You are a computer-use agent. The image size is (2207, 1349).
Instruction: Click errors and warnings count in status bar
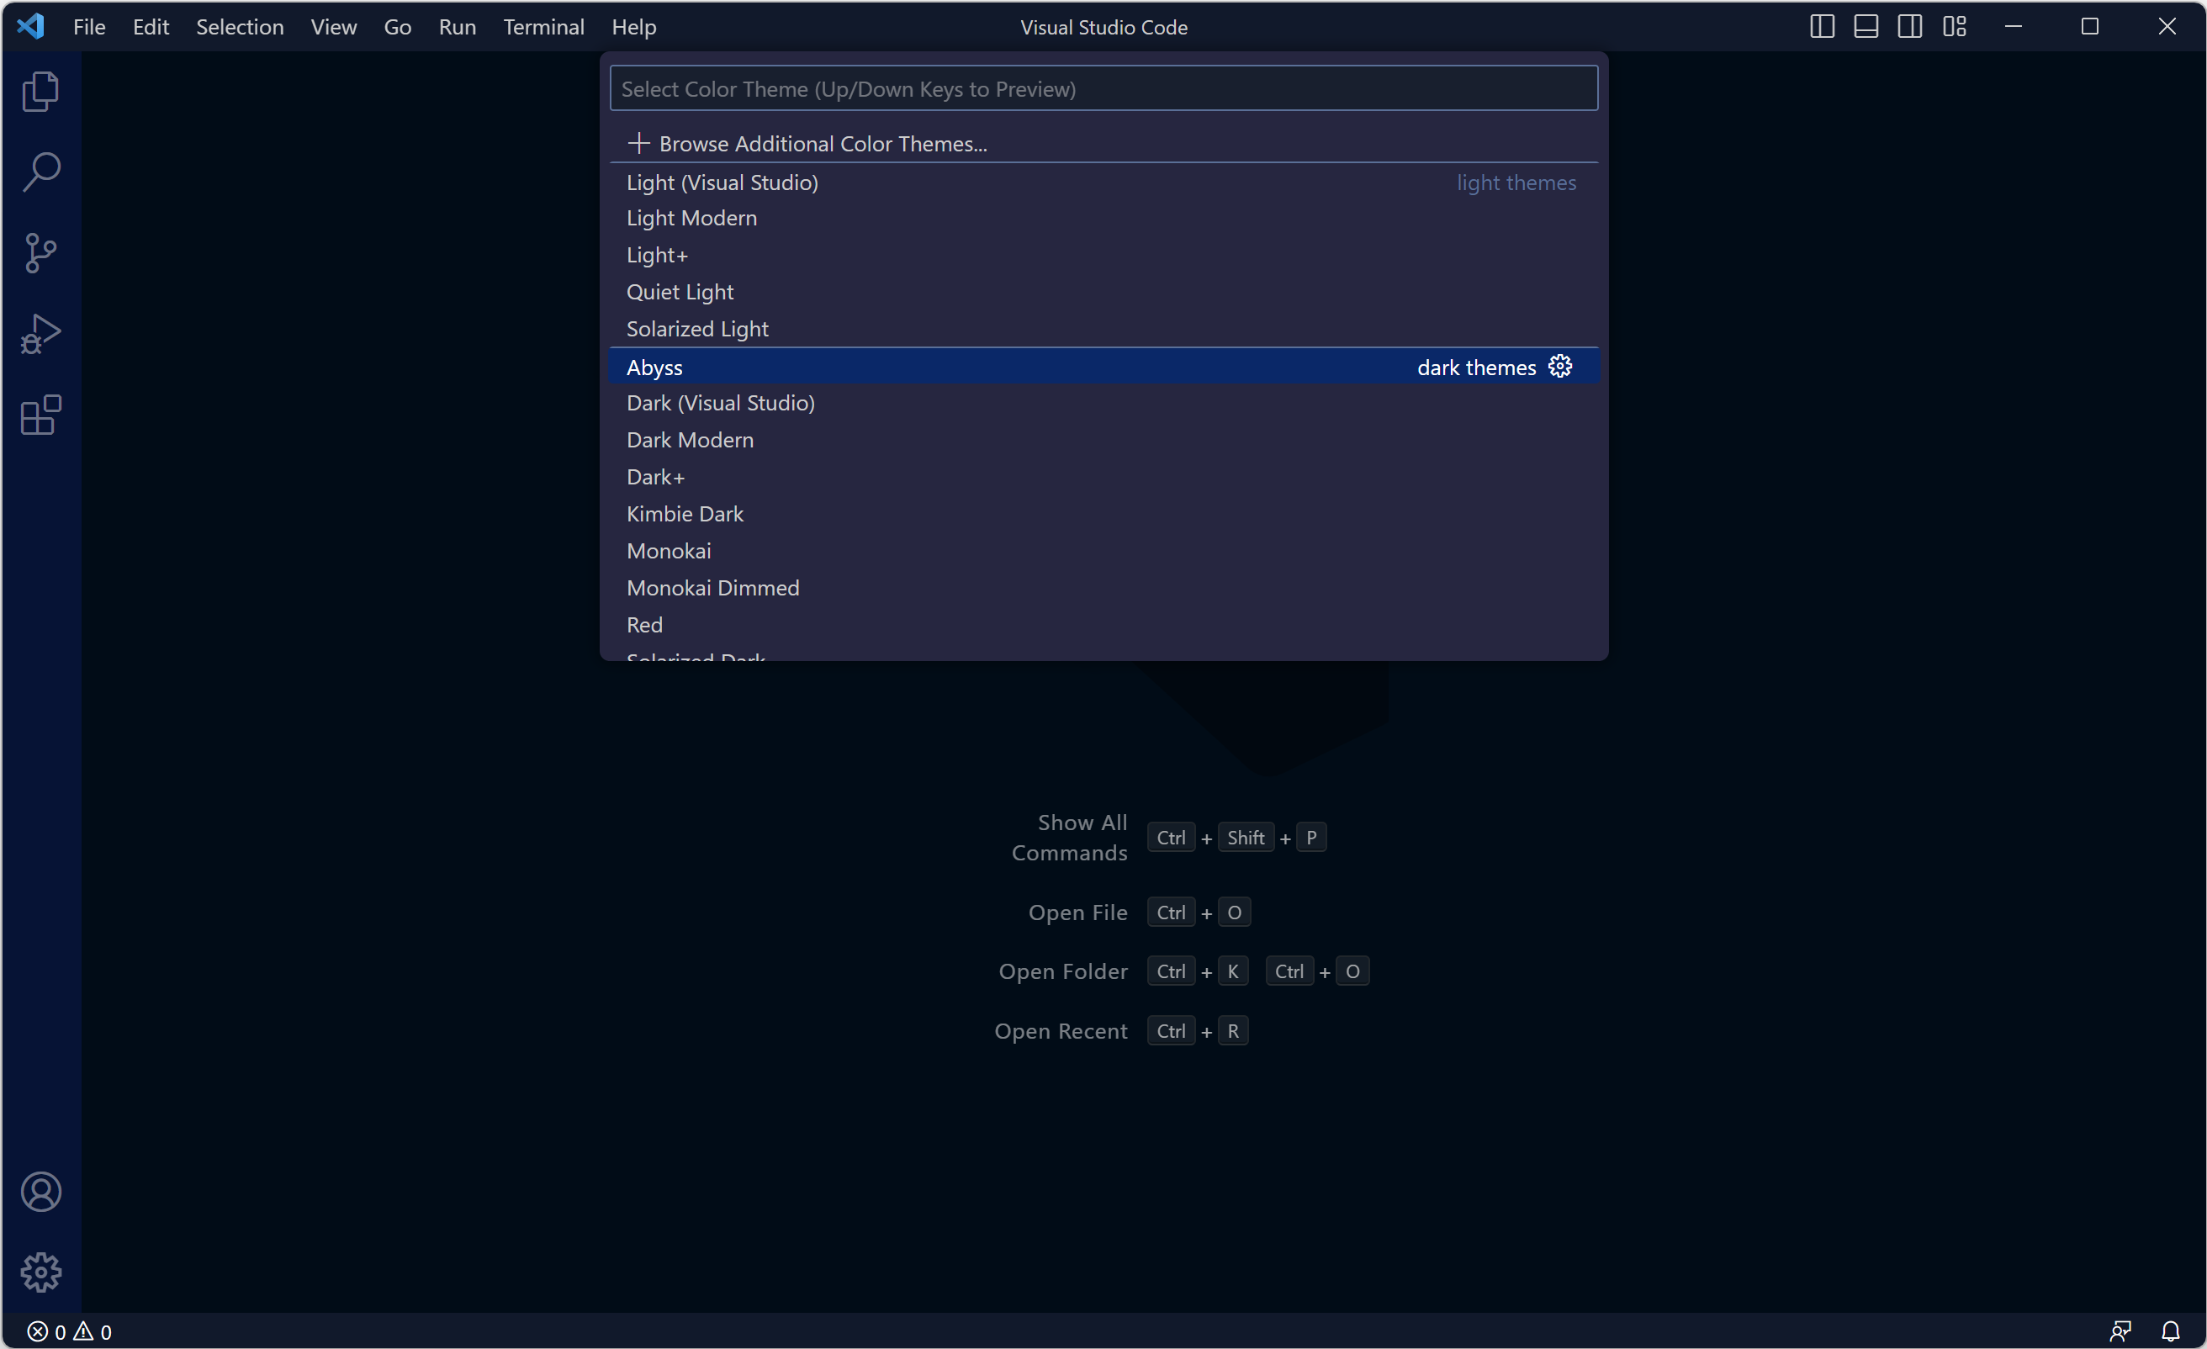pos(69,1331)
